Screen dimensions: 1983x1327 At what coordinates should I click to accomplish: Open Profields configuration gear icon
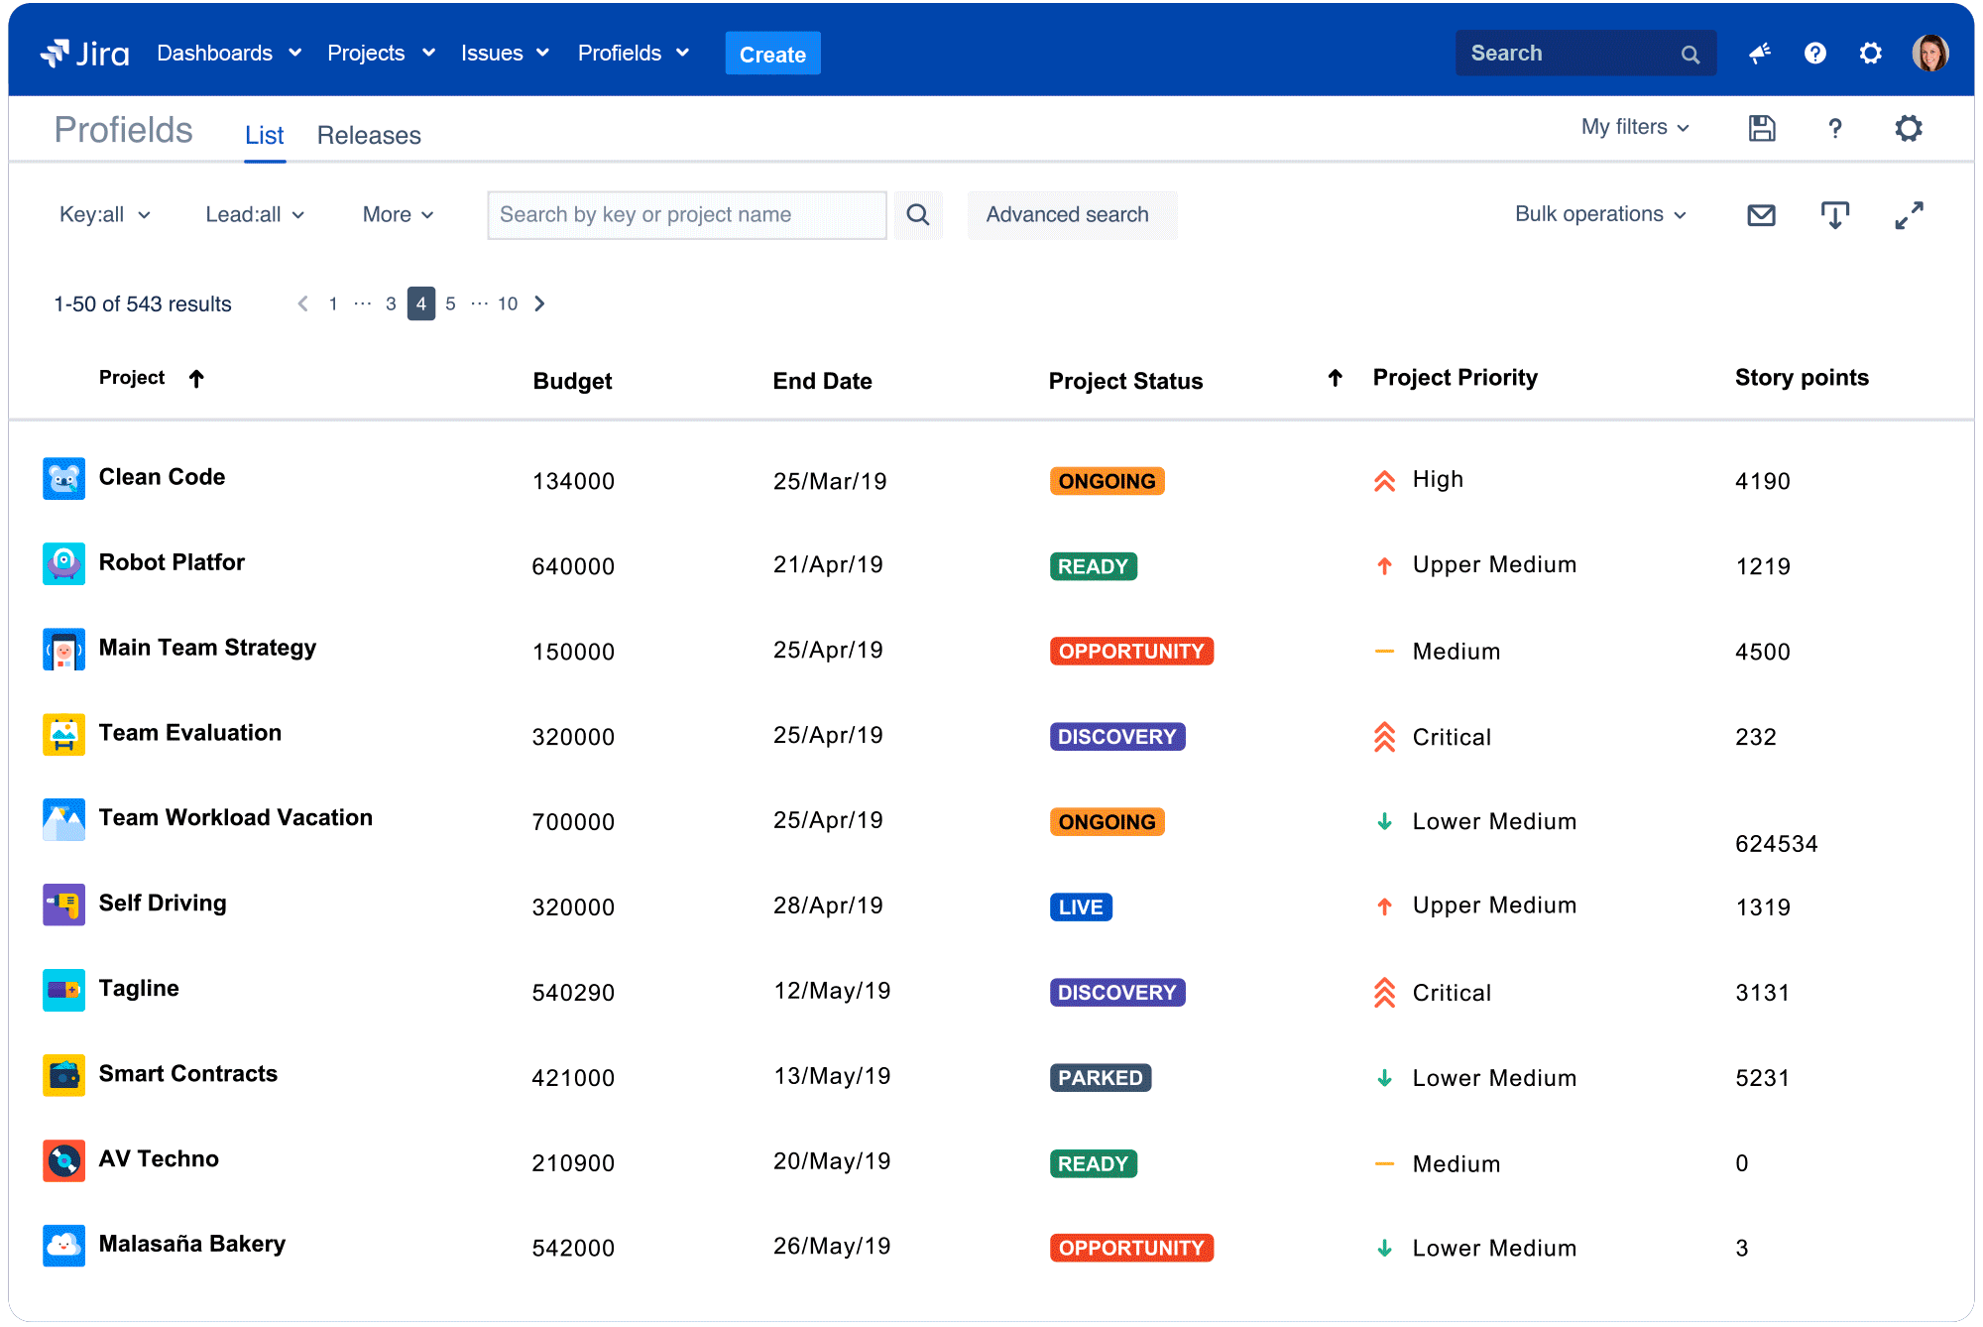(1909, 128)
